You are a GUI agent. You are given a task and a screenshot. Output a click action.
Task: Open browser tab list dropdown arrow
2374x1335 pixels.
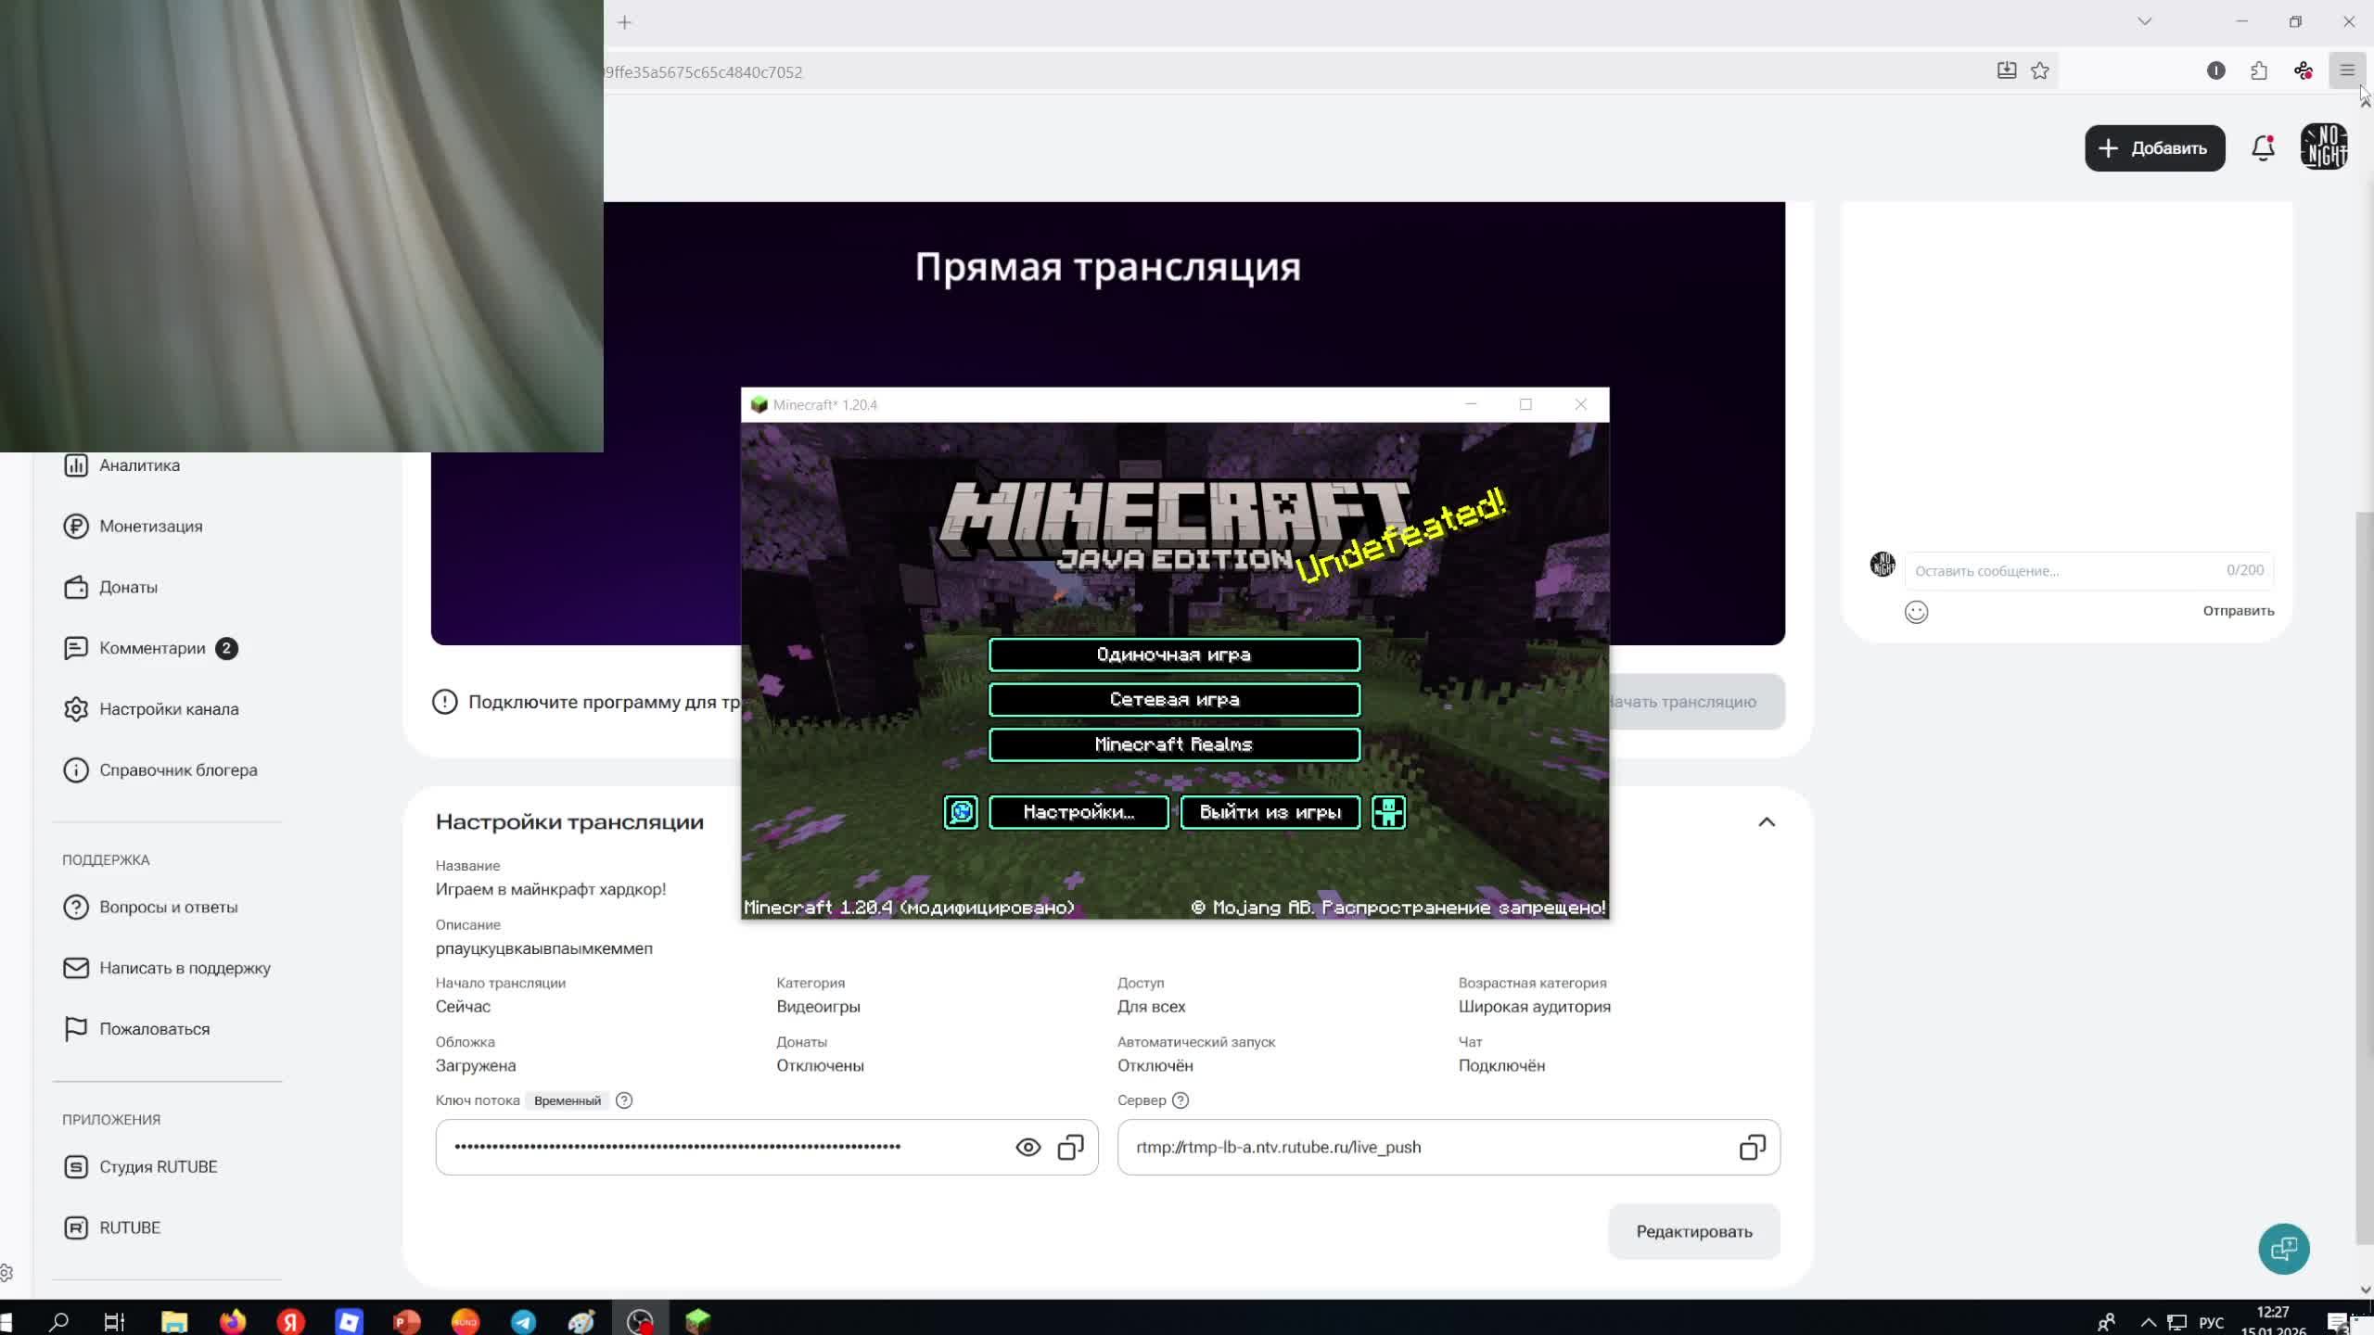[2144, 21]
